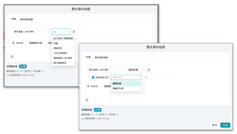This screenshot has height=134, width=237.
Task: Focus the 名稱 field in back dialog
Action: [85, 19]
